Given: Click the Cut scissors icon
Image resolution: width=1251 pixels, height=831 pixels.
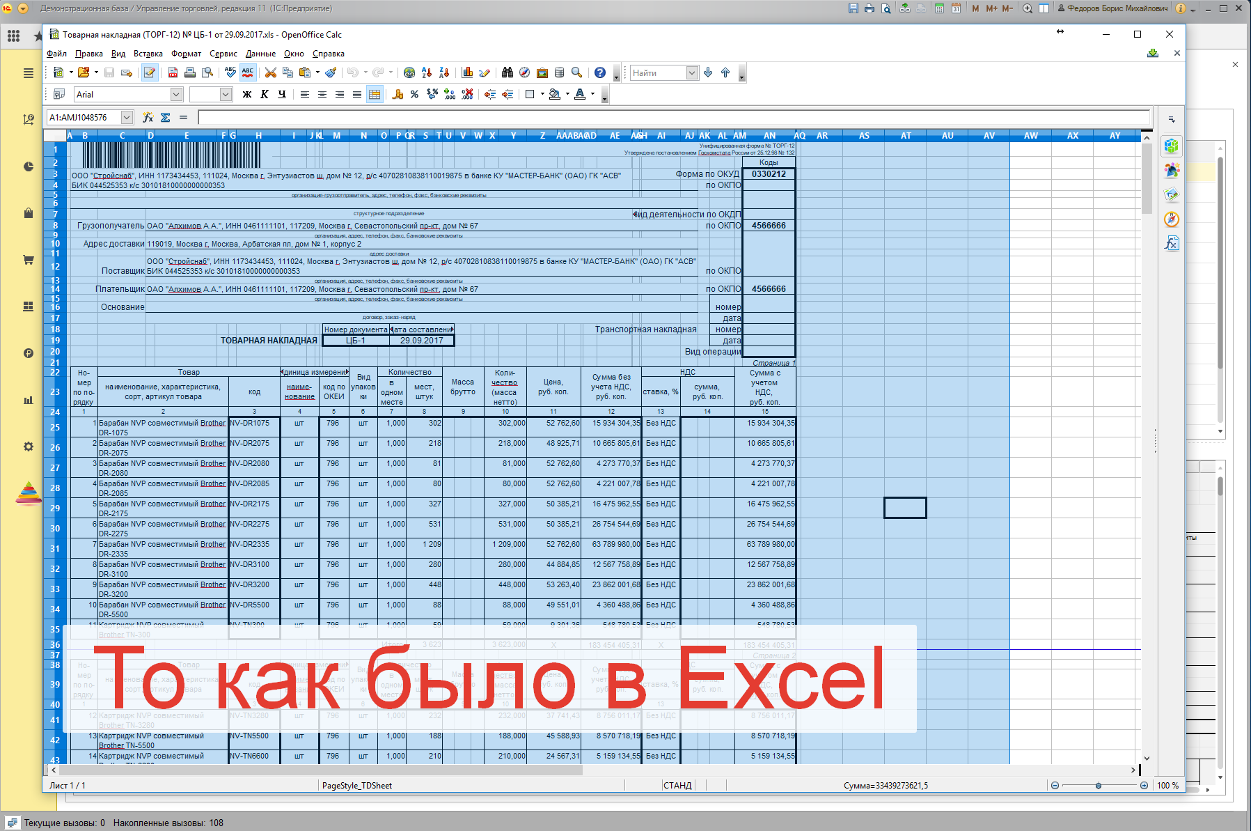Looking at the screenshot, I should click(271, 72).
